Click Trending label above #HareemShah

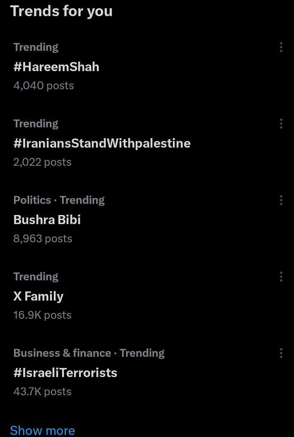[36, 48]
